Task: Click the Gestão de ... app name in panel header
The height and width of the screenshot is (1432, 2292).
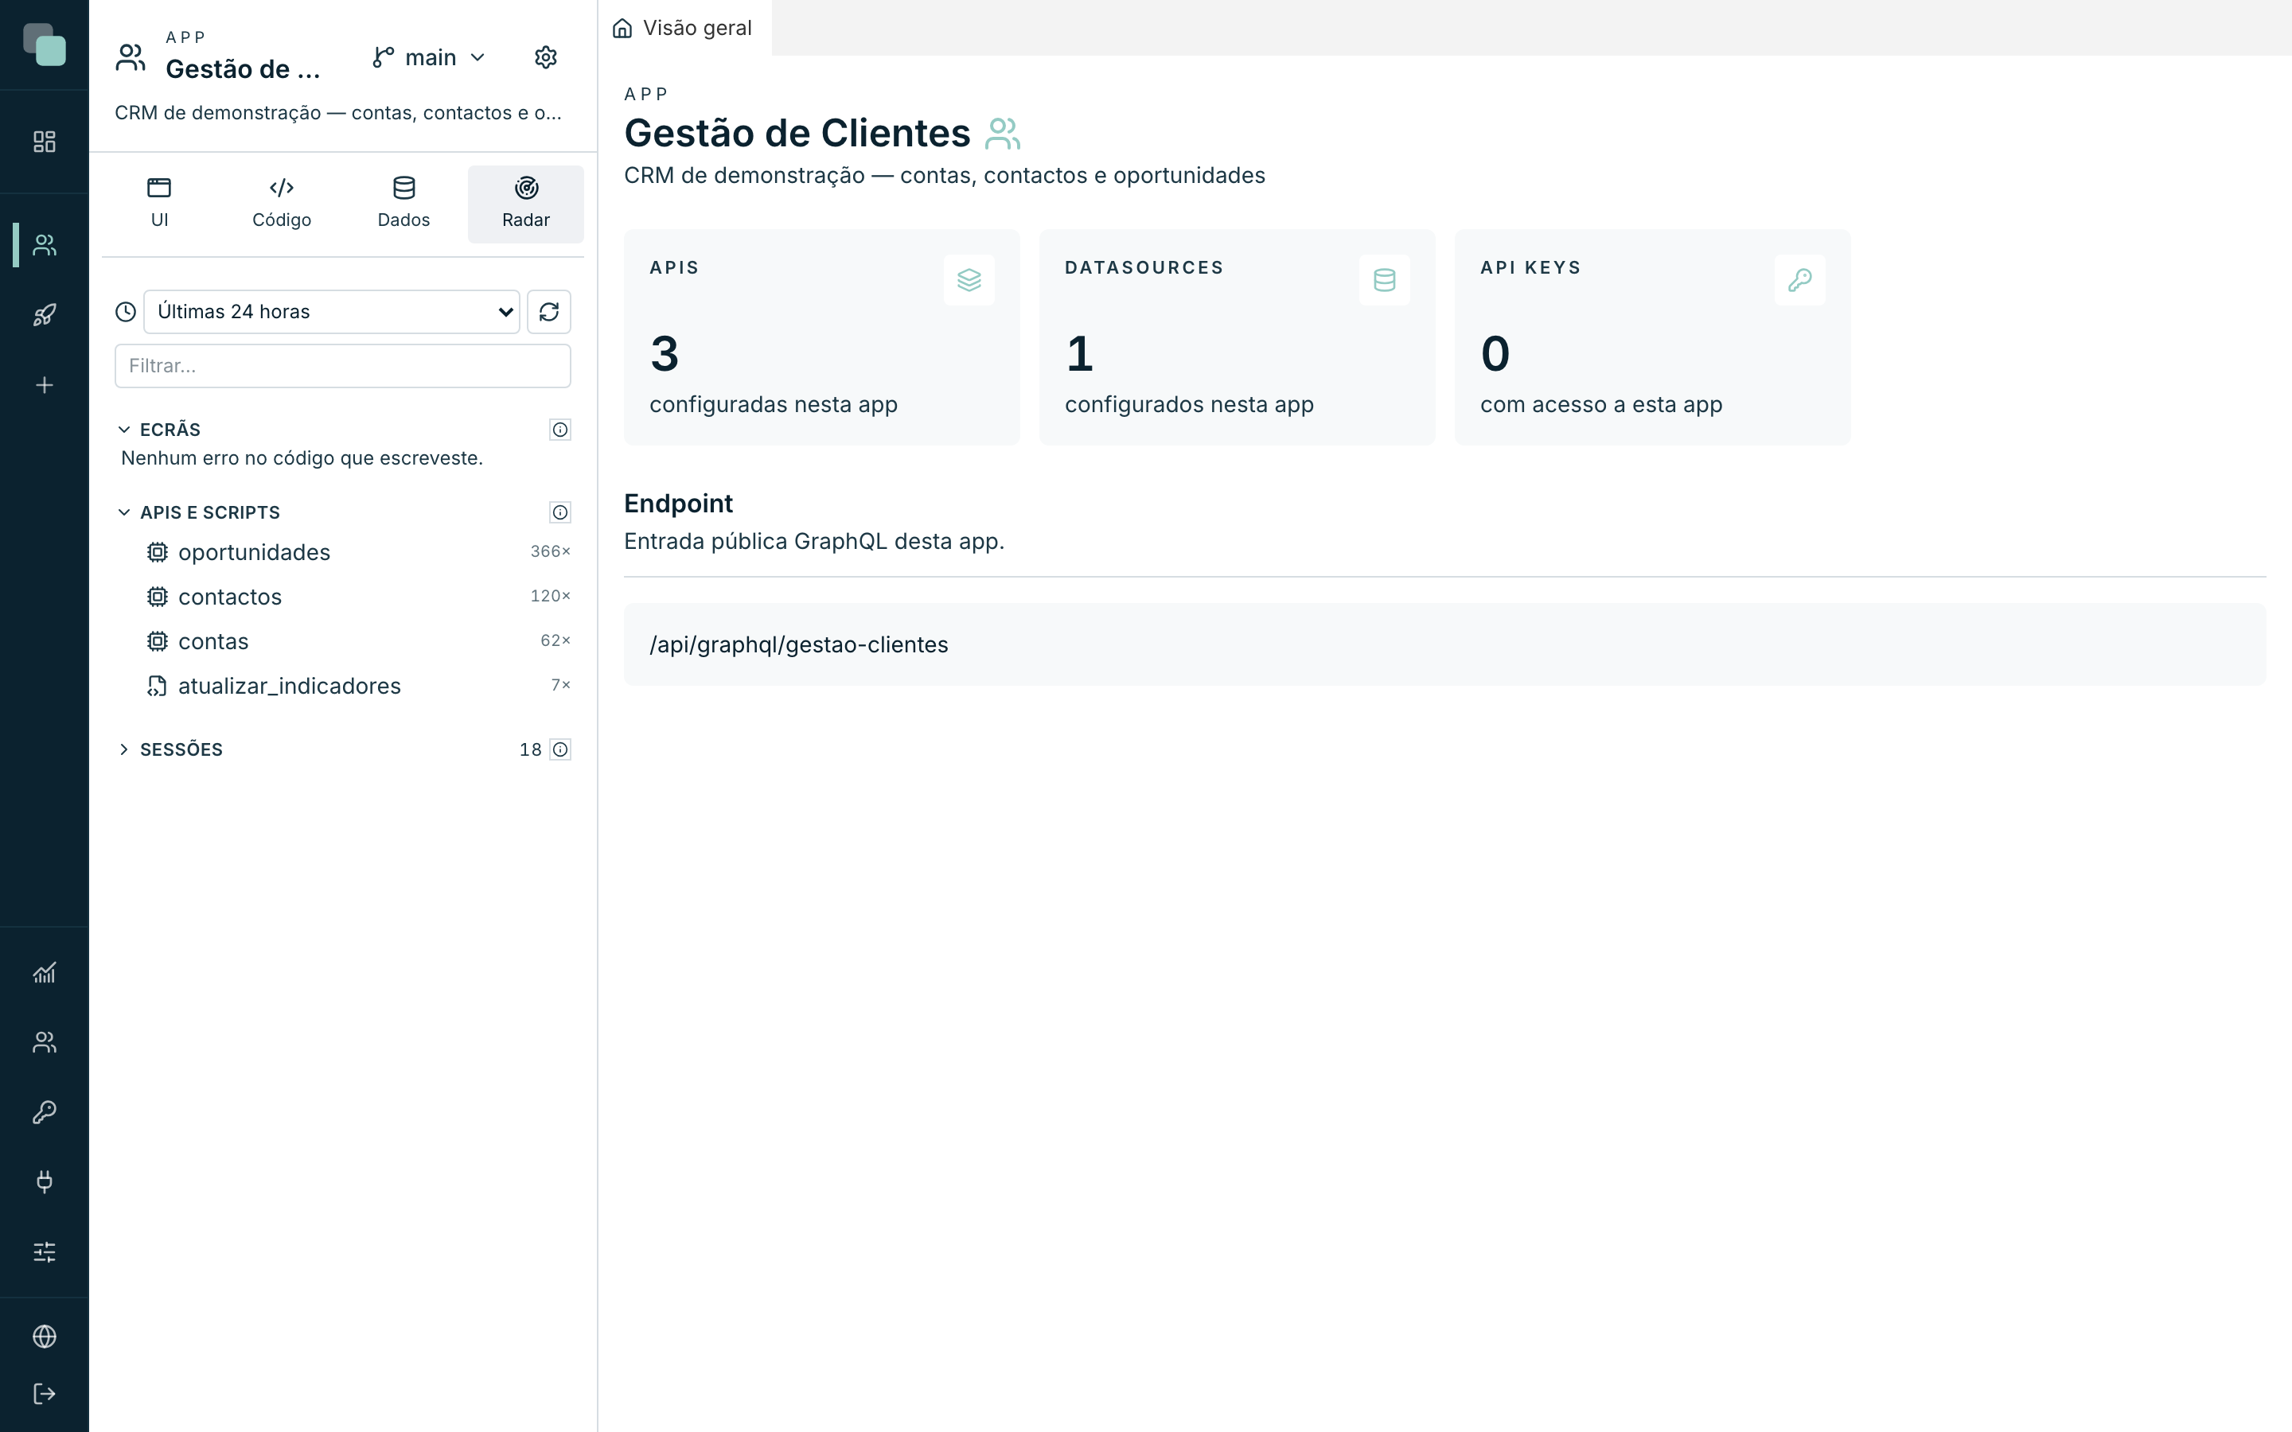Action: [244, 69]
